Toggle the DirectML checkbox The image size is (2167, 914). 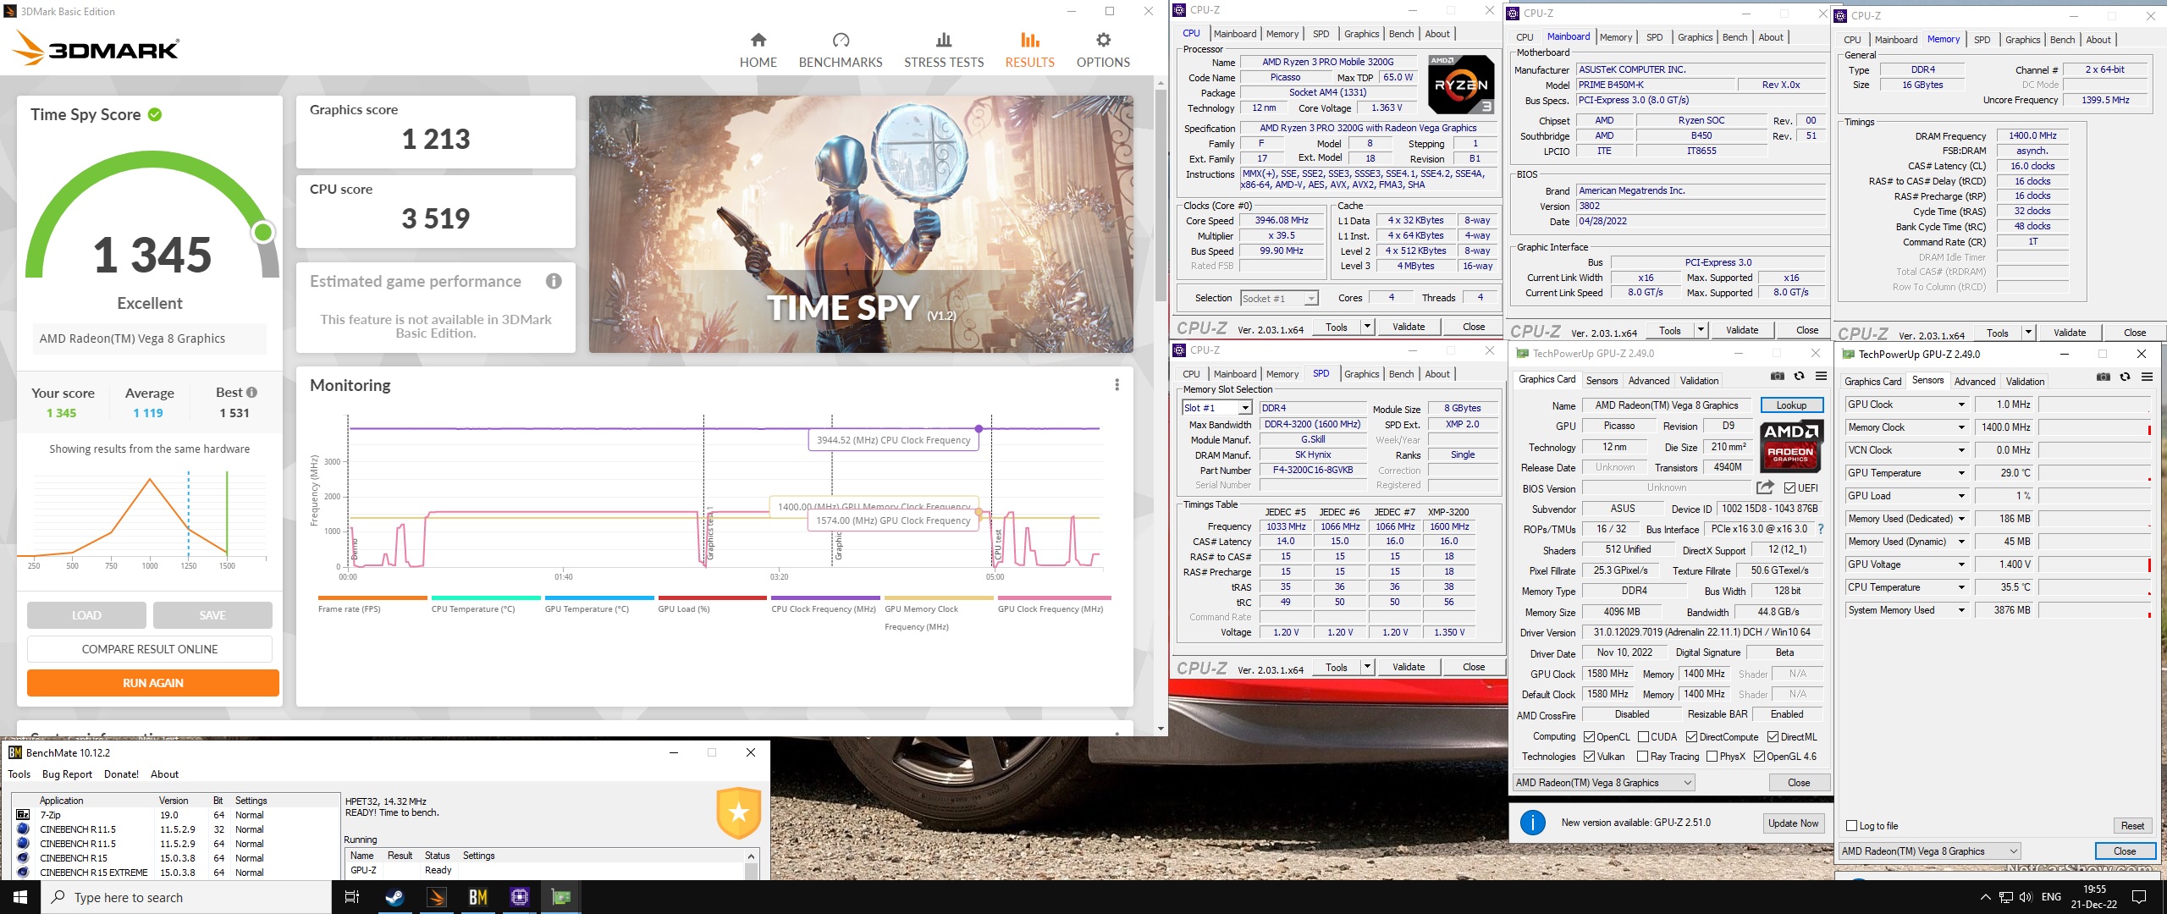tap(1773, 737)
